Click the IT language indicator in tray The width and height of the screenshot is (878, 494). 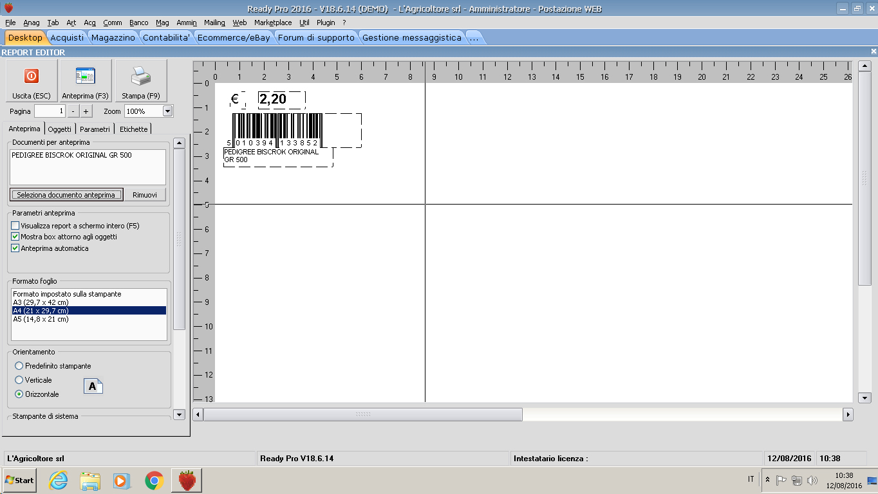pos(751,479)
